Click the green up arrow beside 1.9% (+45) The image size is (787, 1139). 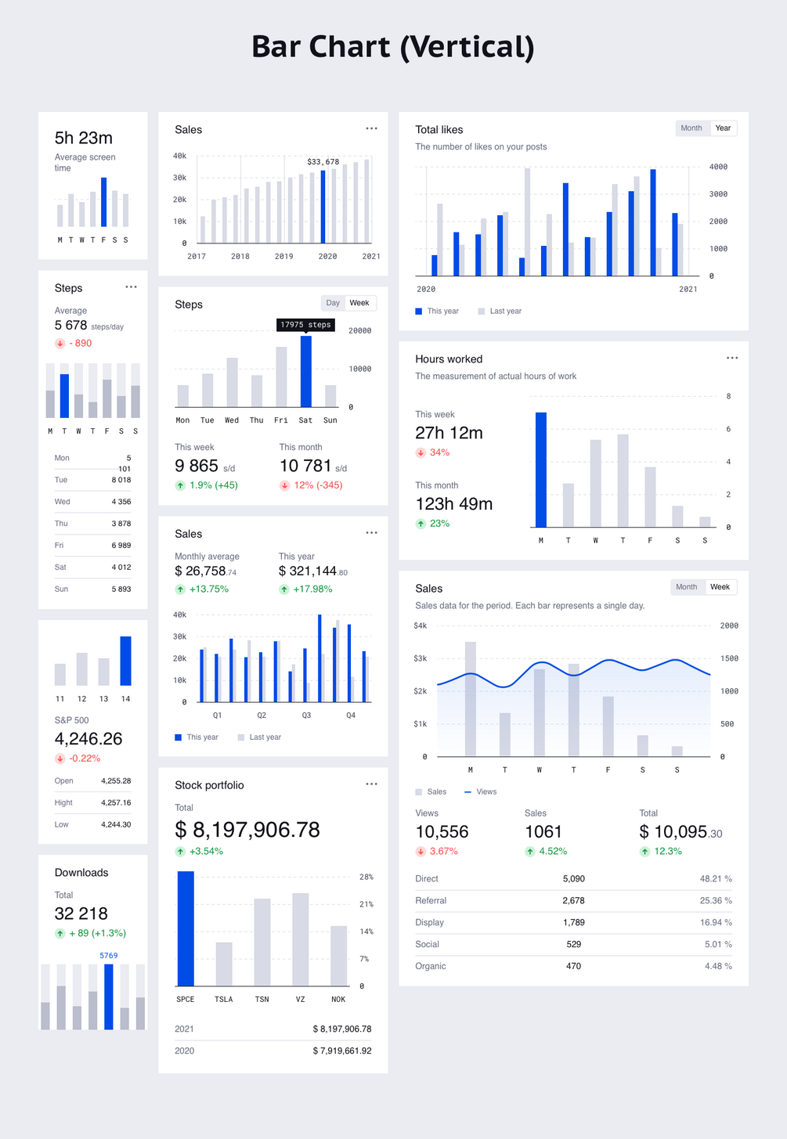point(180,485)
